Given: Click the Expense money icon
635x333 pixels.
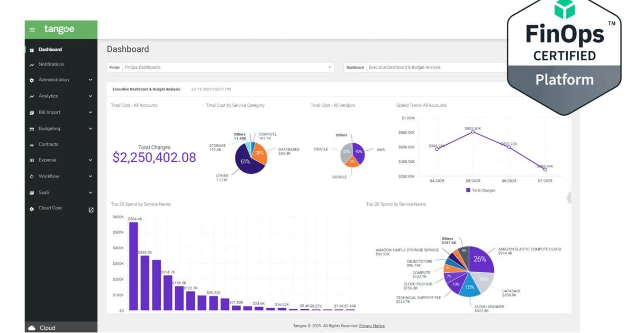Looking at the screenshot, I should click(32, 160).
